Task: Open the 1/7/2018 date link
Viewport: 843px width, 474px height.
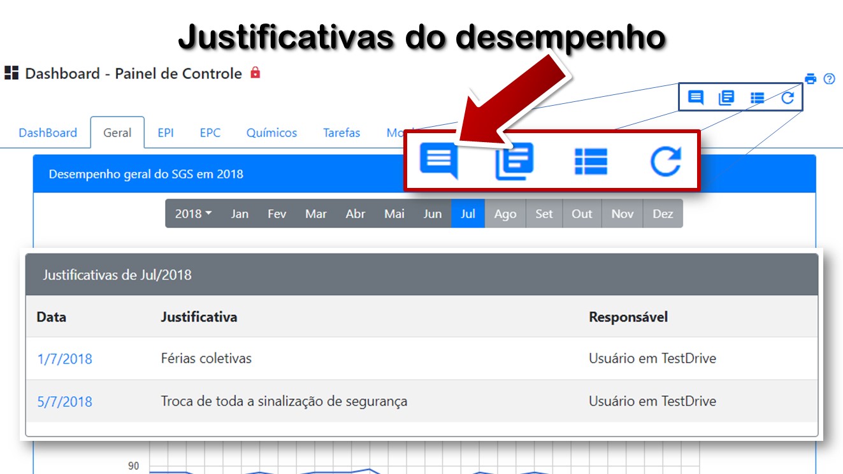Action: click(64, 359)
